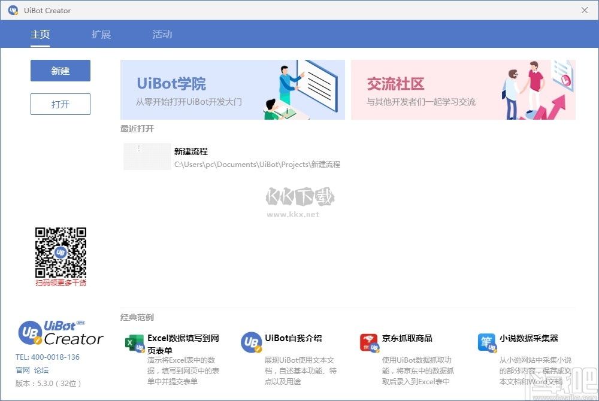Open the 京东抓取商品 example title
599x401 pixels.
(407, 338)
